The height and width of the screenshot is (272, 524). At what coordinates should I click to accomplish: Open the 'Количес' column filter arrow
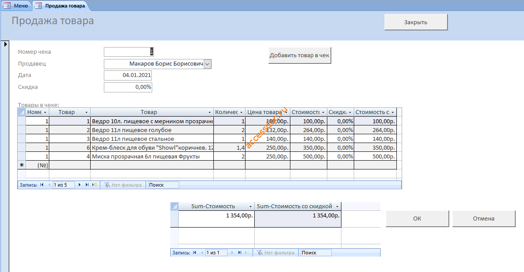click(241, 112)
